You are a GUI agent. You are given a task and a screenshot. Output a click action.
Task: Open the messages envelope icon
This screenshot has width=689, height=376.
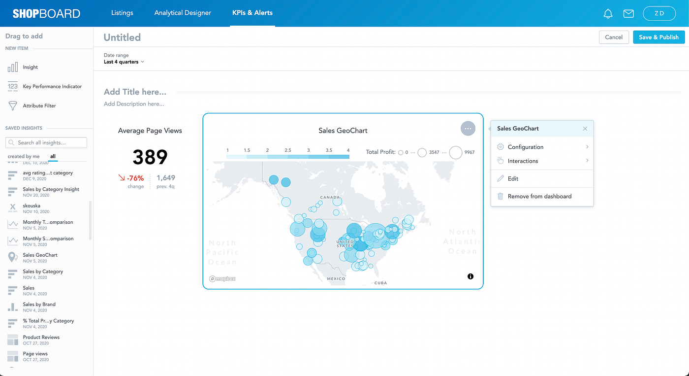pyautogui.click(x=628, y=13)
